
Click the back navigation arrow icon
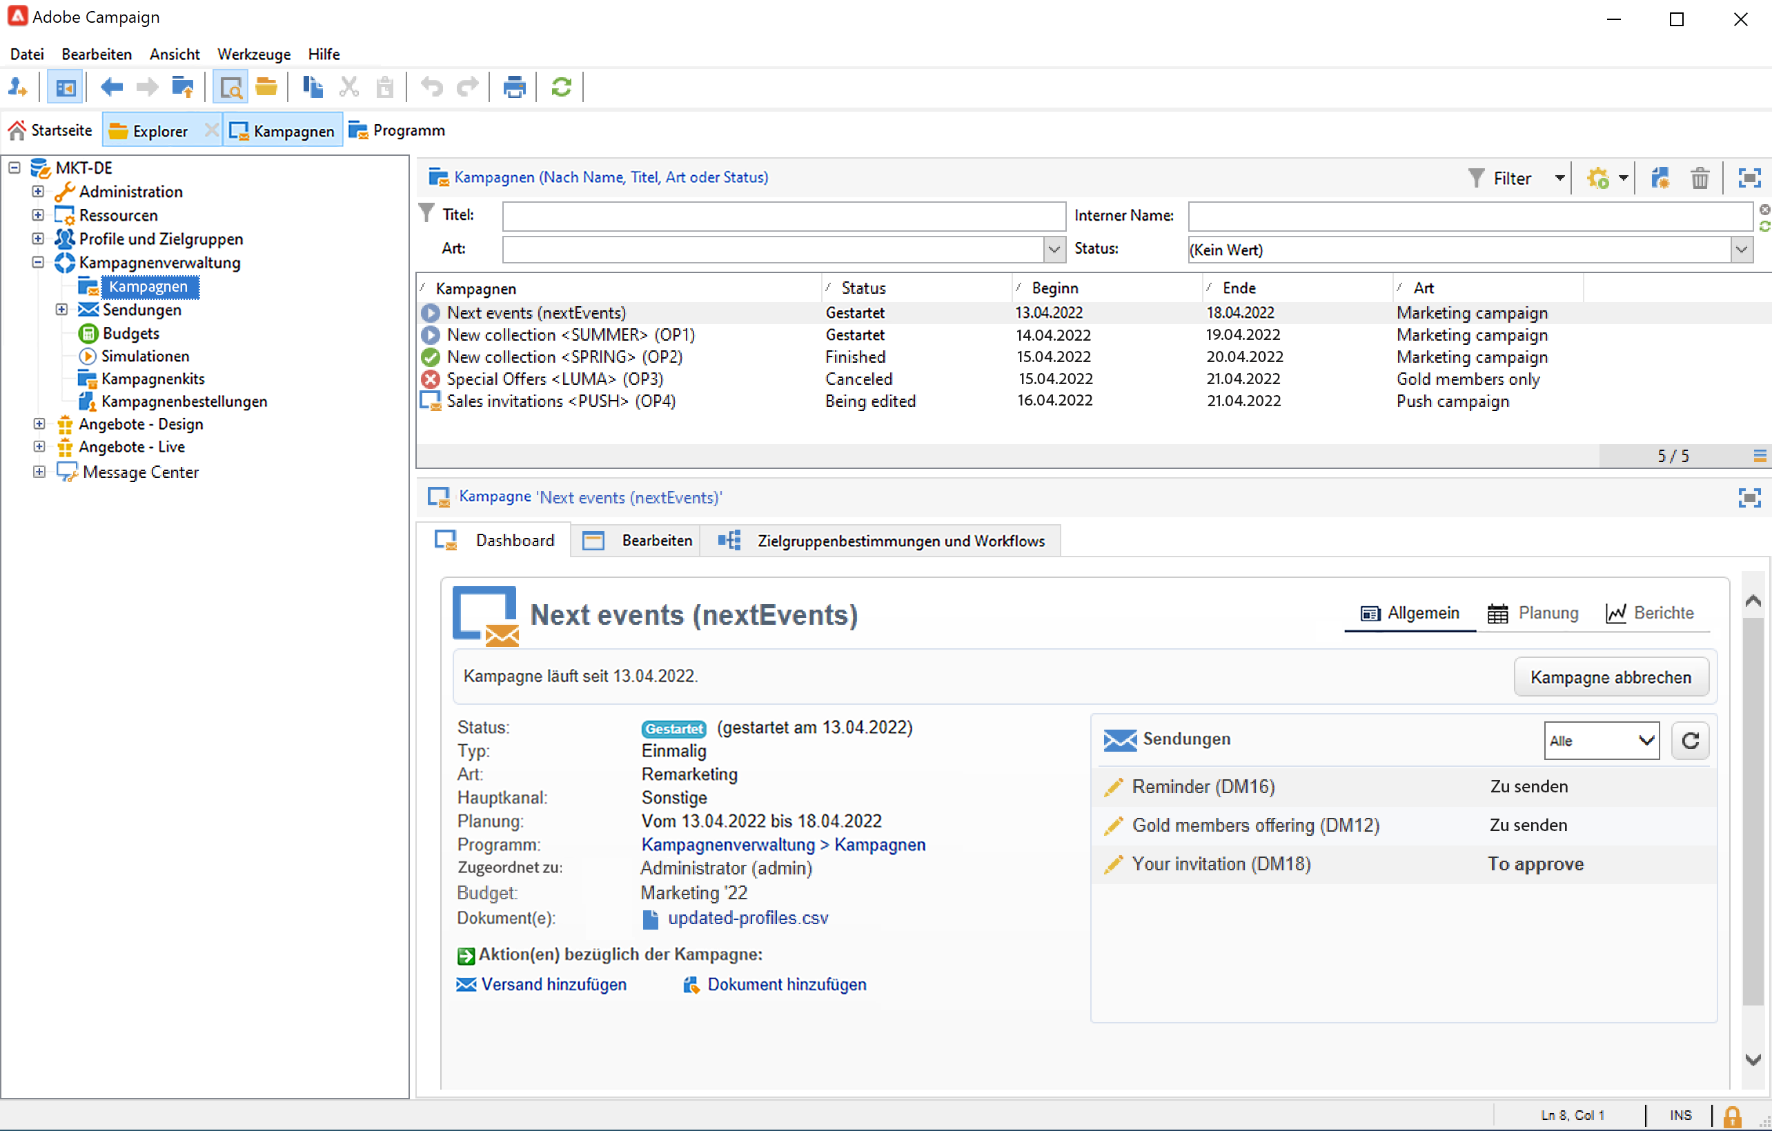111,88
